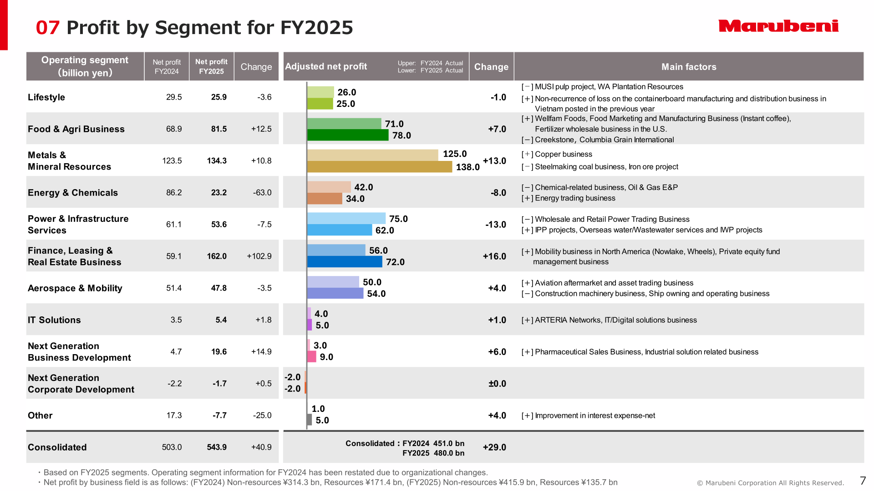Click the 'Based on FY2025 segments' footnote
The height and width of the screenshot is (491, 874).
click(x=263, y=473)
